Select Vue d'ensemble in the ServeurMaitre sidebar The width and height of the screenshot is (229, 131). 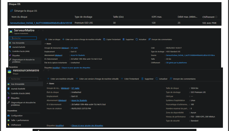(18, 43)
